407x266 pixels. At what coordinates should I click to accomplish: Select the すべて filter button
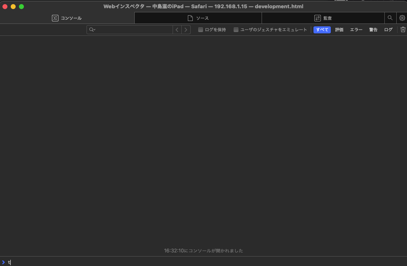tap(322, 30)
